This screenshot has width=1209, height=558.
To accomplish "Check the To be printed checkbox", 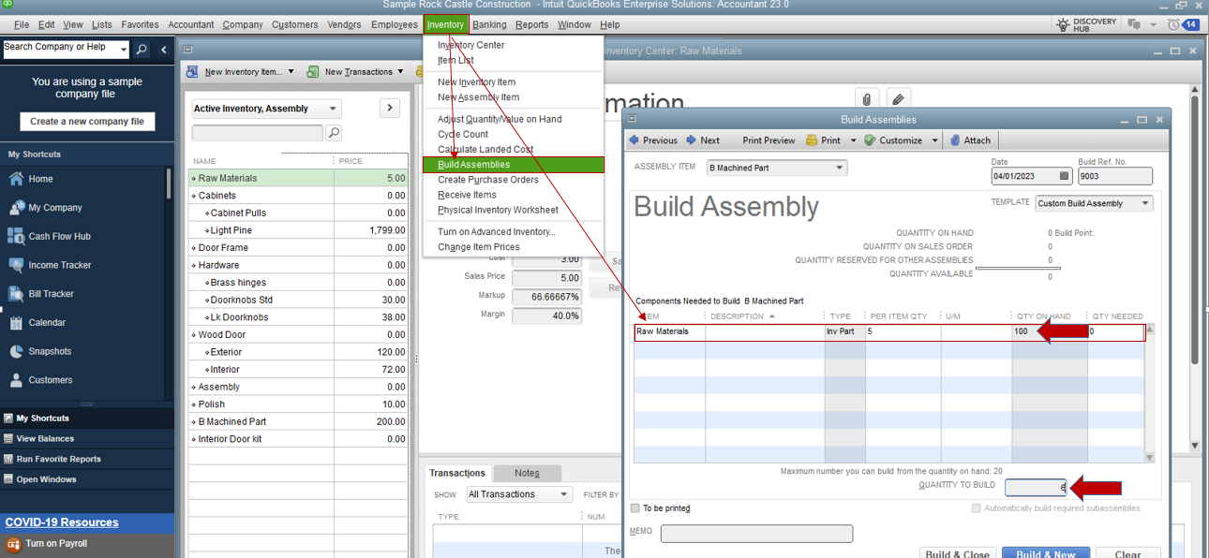I will click(635, 507).
